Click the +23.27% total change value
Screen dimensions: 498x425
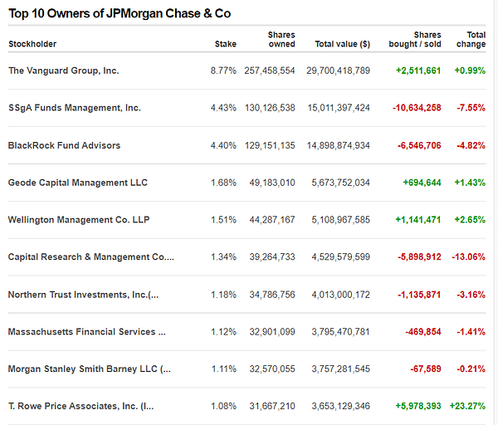point(467,406)
